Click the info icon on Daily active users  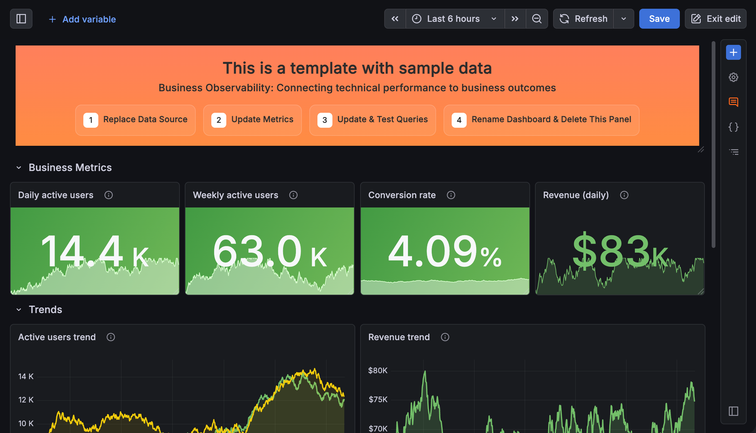(x=109, y=195)
